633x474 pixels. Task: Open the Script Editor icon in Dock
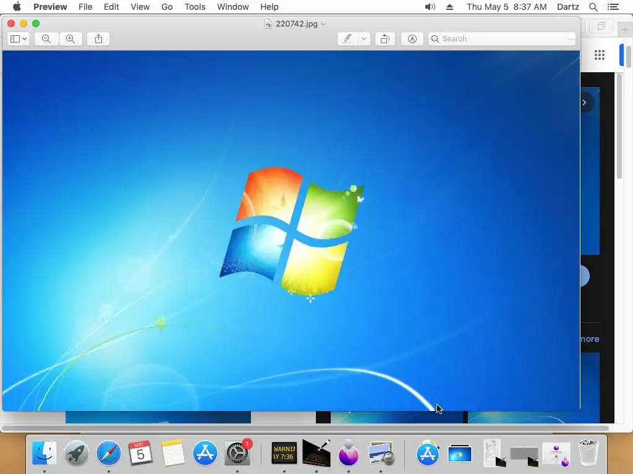(316, 453)
